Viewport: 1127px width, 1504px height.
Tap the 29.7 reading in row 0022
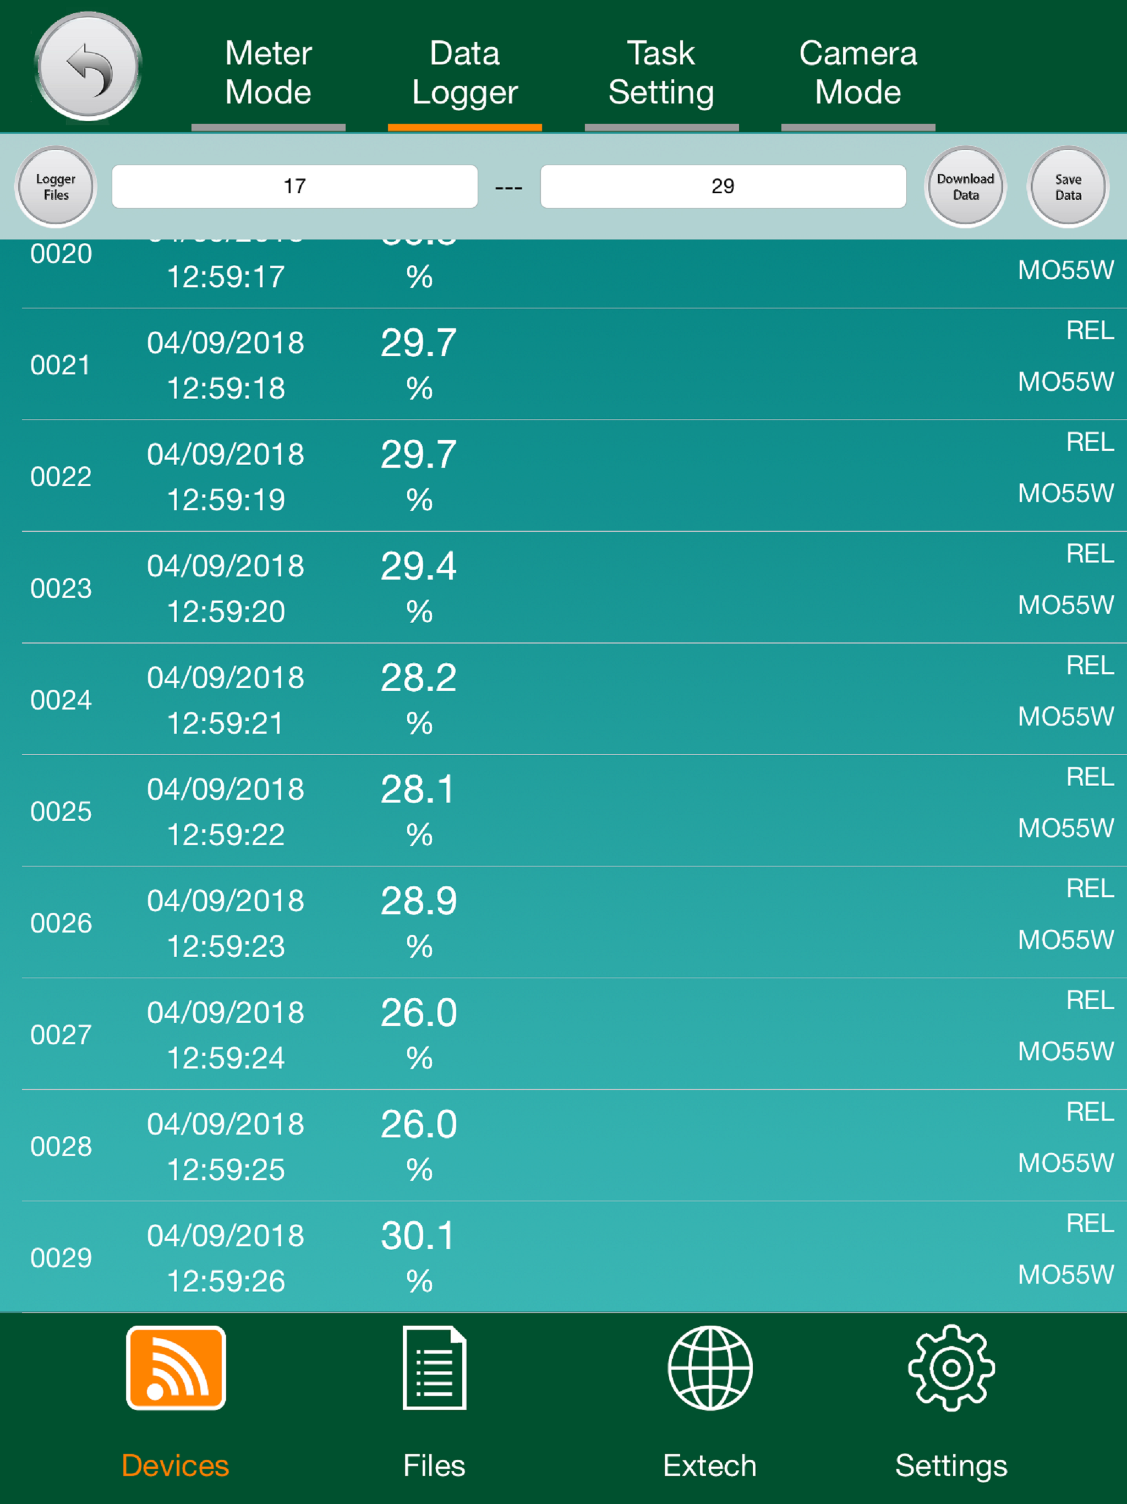point(419,454)
